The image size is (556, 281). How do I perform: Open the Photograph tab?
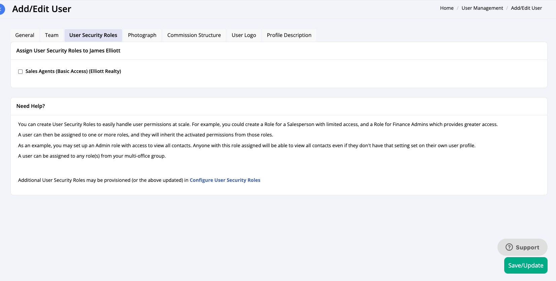point(142,35)
